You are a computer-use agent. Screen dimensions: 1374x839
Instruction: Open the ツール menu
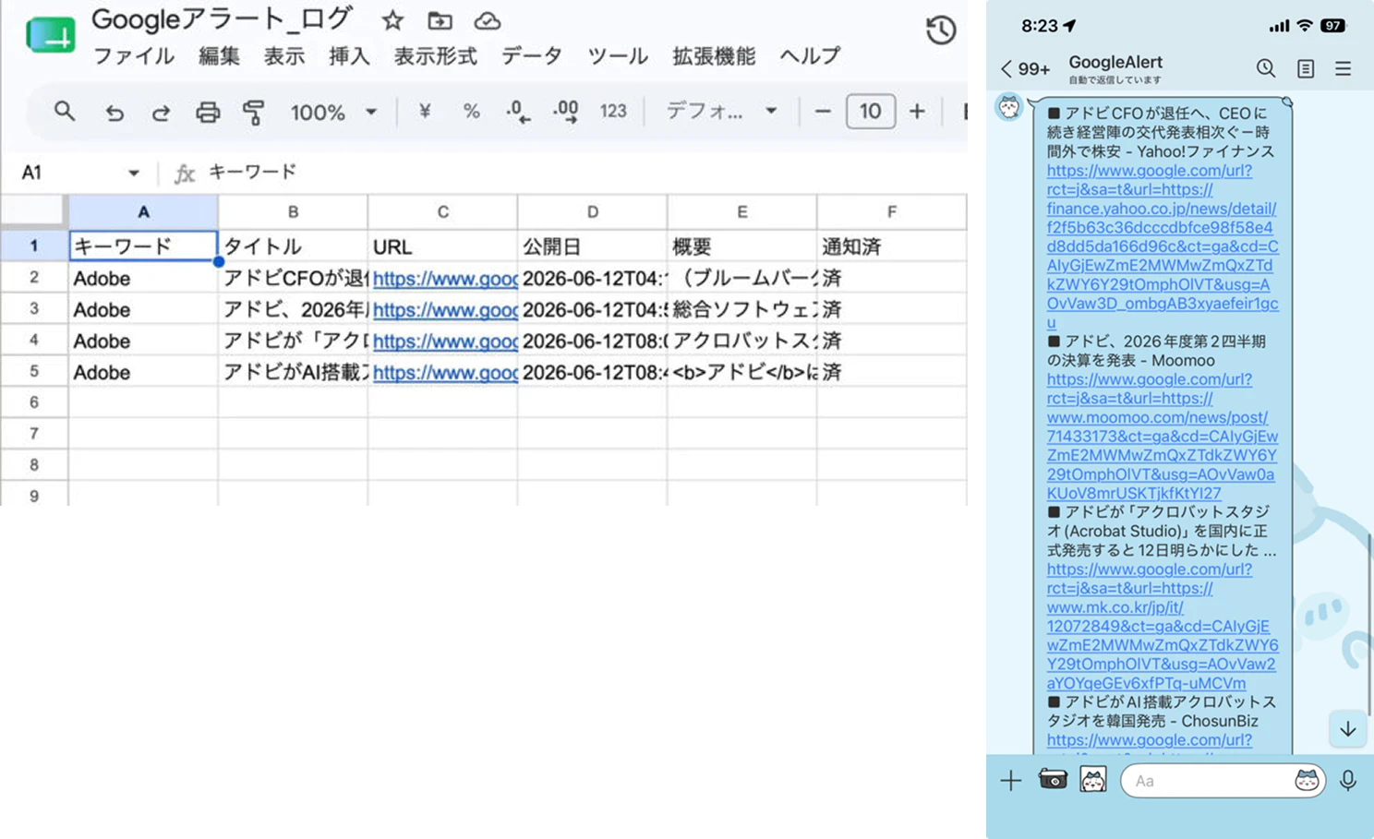pos(618,56)
